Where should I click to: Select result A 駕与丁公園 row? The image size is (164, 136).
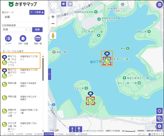pyautogui.click(x=21, y=61)
